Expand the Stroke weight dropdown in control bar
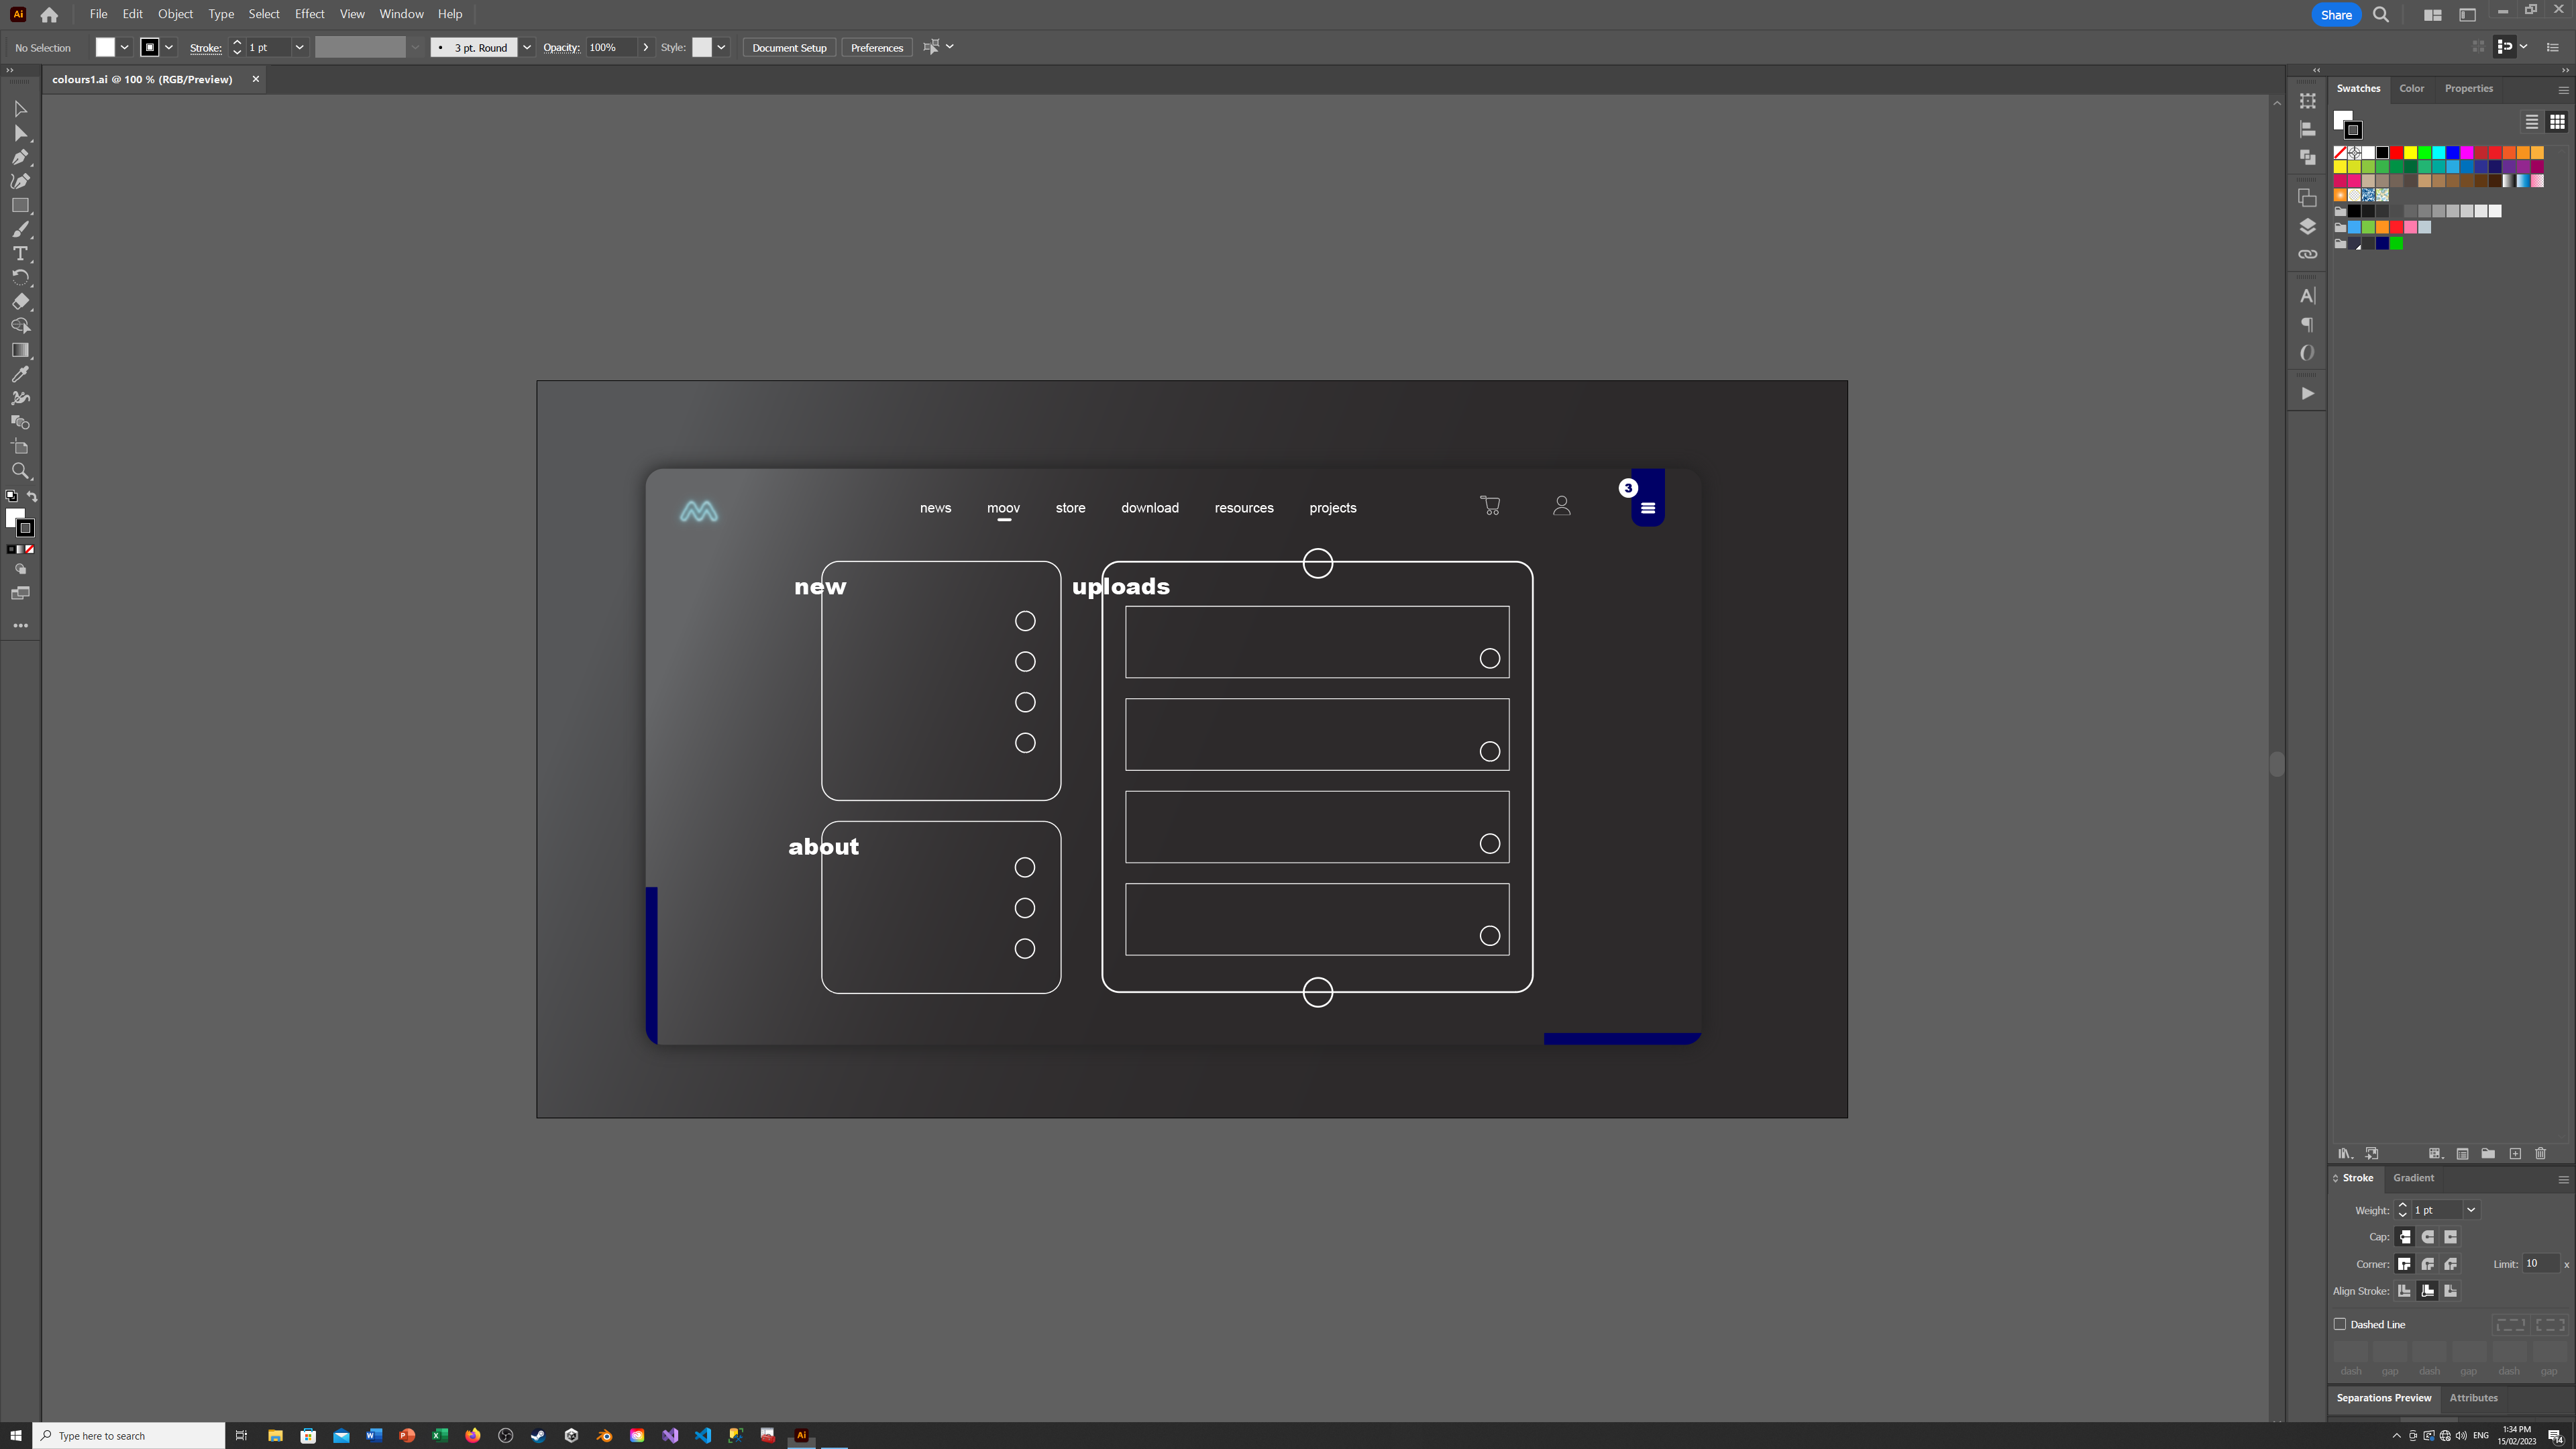The image size is (2576, 1449). (299, 47)
